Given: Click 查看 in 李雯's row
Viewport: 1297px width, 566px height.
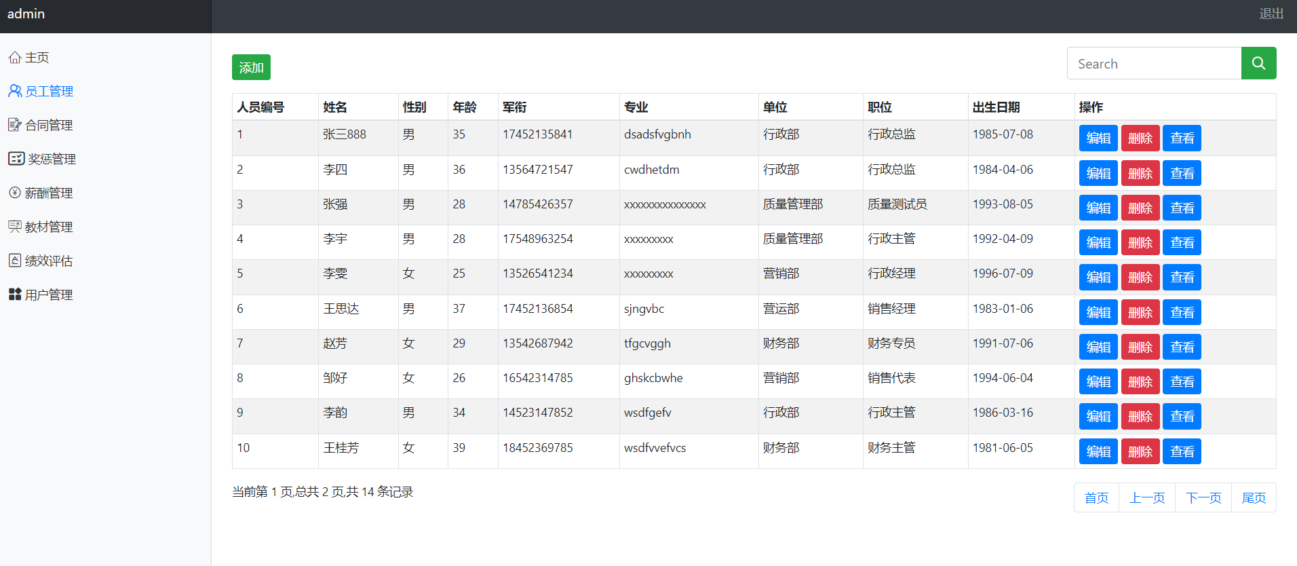Looking at the screenshot, I should pyautogui.click(x=1182, y=277).
